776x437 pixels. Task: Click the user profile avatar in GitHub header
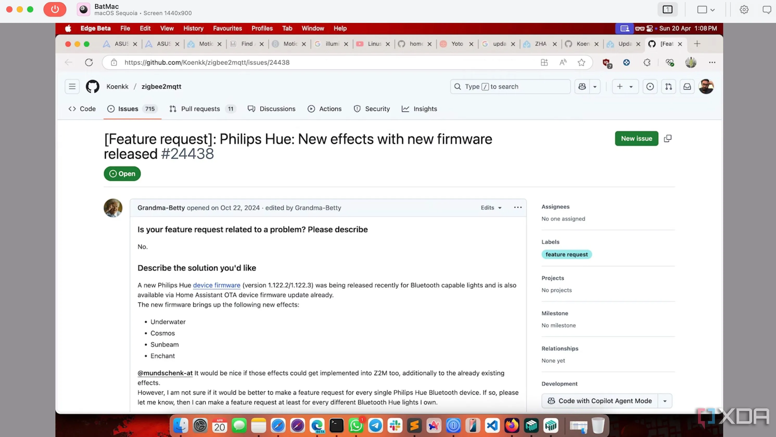click(706, 87)
